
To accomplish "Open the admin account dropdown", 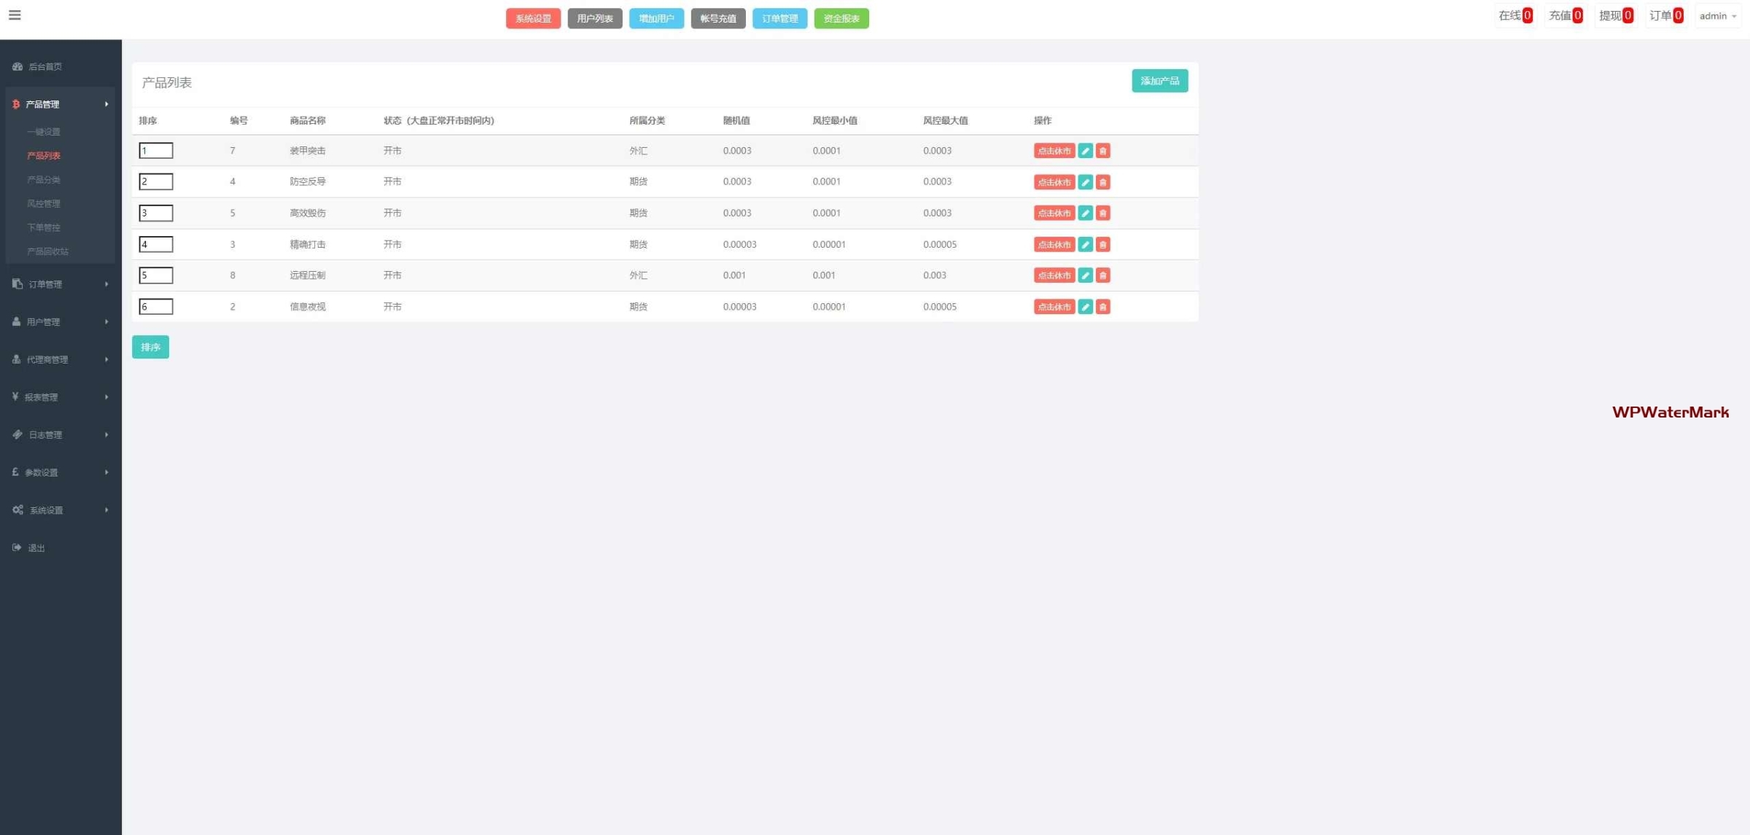I will [1717, 16].
